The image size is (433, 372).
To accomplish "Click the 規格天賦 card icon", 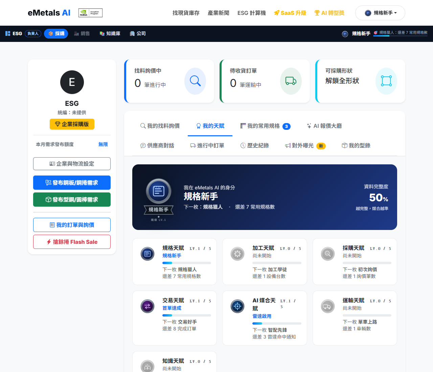I will coord(147,254).
